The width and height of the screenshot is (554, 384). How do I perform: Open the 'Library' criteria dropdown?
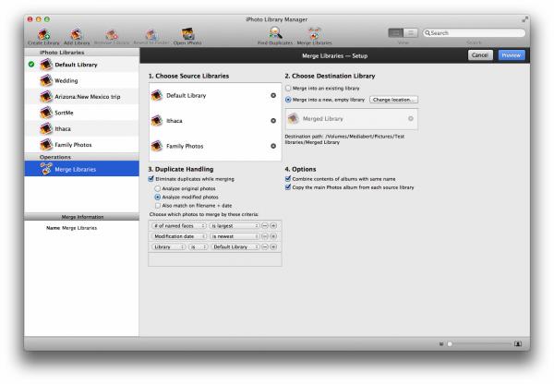point(169,247)
